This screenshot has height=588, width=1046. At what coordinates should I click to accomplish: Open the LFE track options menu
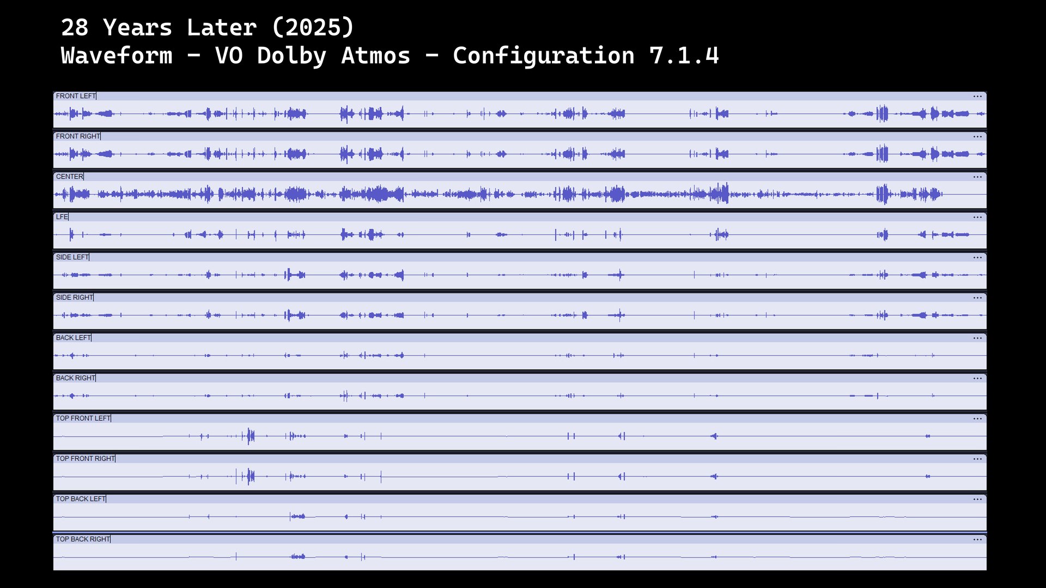(977, 217)
